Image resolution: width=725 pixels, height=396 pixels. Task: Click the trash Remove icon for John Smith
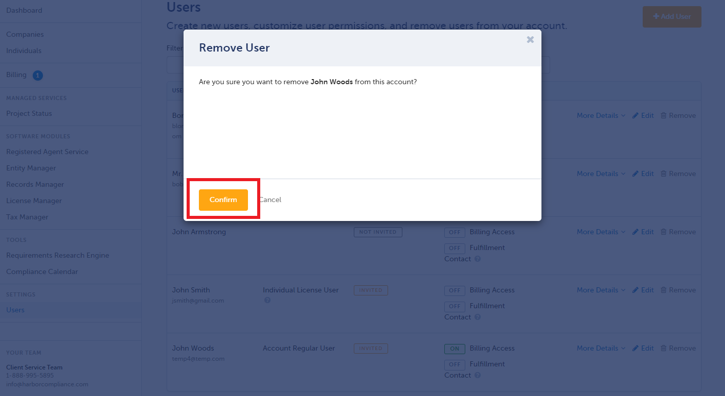pos(664,290)
